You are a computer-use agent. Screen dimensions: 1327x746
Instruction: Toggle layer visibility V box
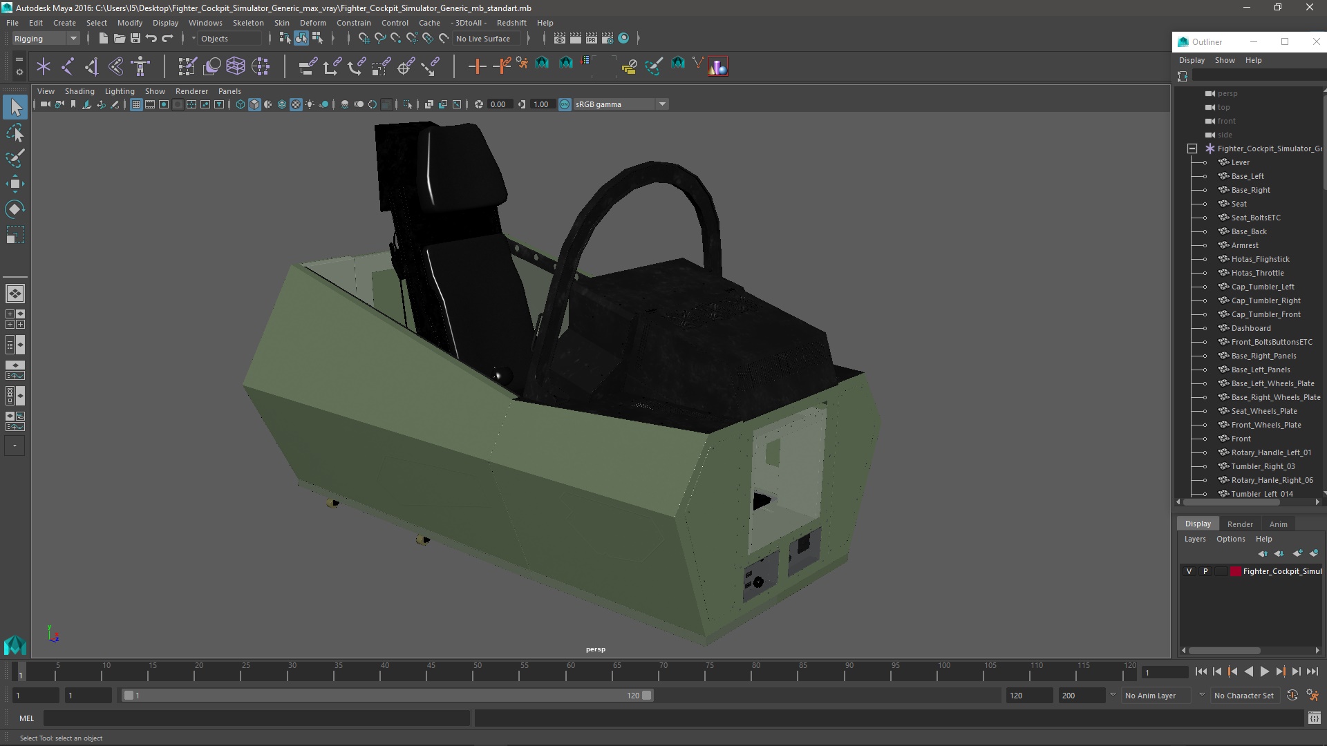pyautogui.click(x=1189, y=571)
